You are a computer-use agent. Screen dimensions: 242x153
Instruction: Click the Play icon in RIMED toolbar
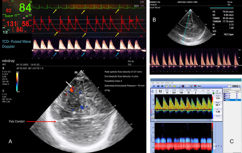(x=154, y=86)
